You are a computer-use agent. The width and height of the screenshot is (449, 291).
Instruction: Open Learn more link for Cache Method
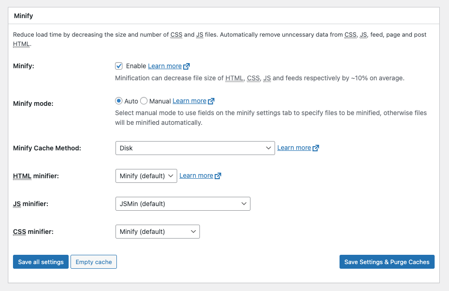(x=294, y=148)
